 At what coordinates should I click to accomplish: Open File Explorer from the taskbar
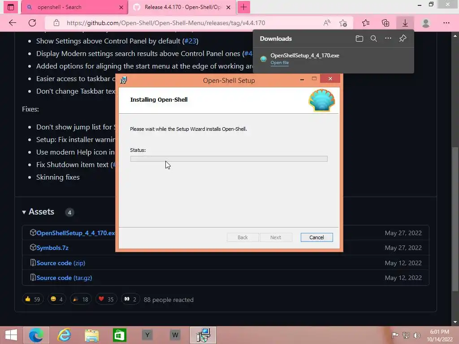(x=91, y=335)
